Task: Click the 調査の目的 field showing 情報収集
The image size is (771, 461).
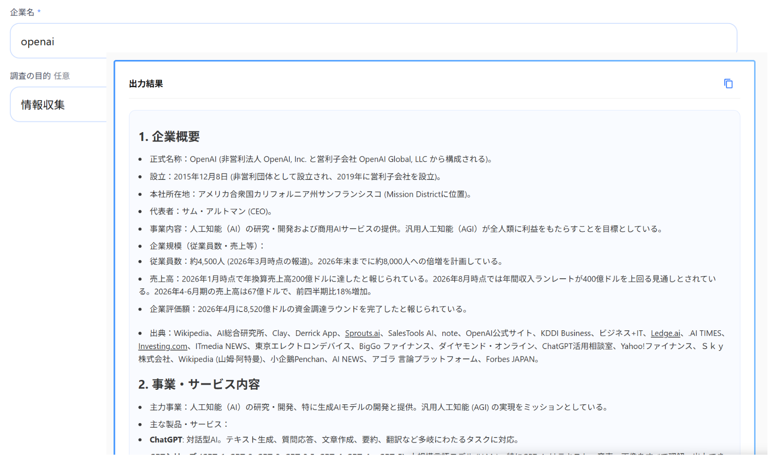Action: (x=59, y=104)
